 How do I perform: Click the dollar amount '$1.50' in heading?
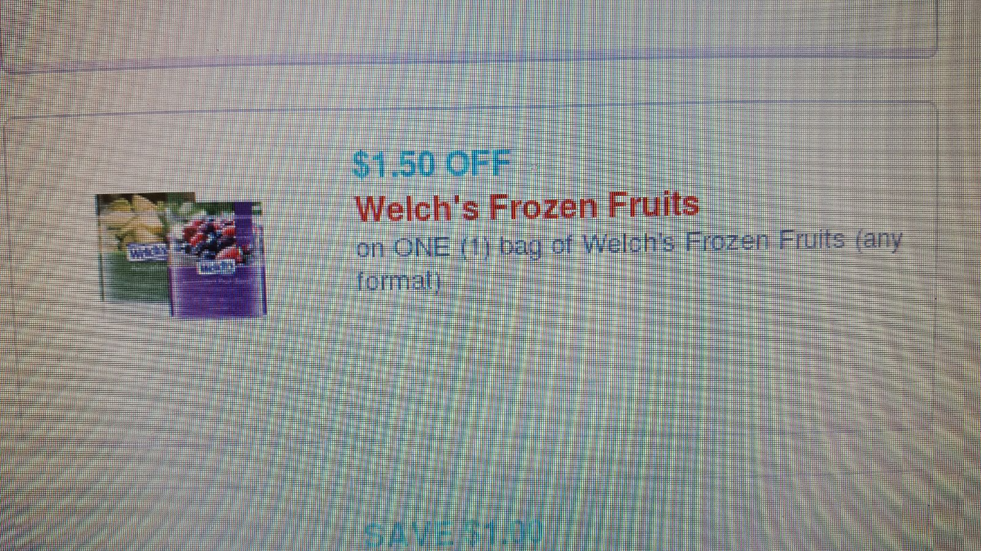point(394,163)
